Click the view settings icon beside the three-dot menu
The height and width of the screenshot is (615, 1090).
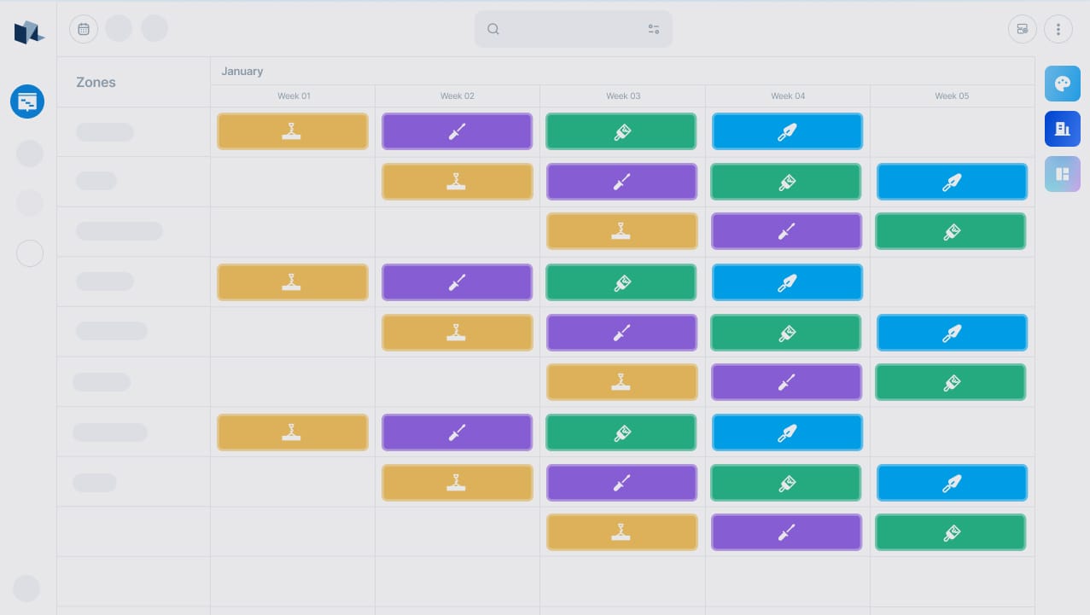(x=1022, y=29)
